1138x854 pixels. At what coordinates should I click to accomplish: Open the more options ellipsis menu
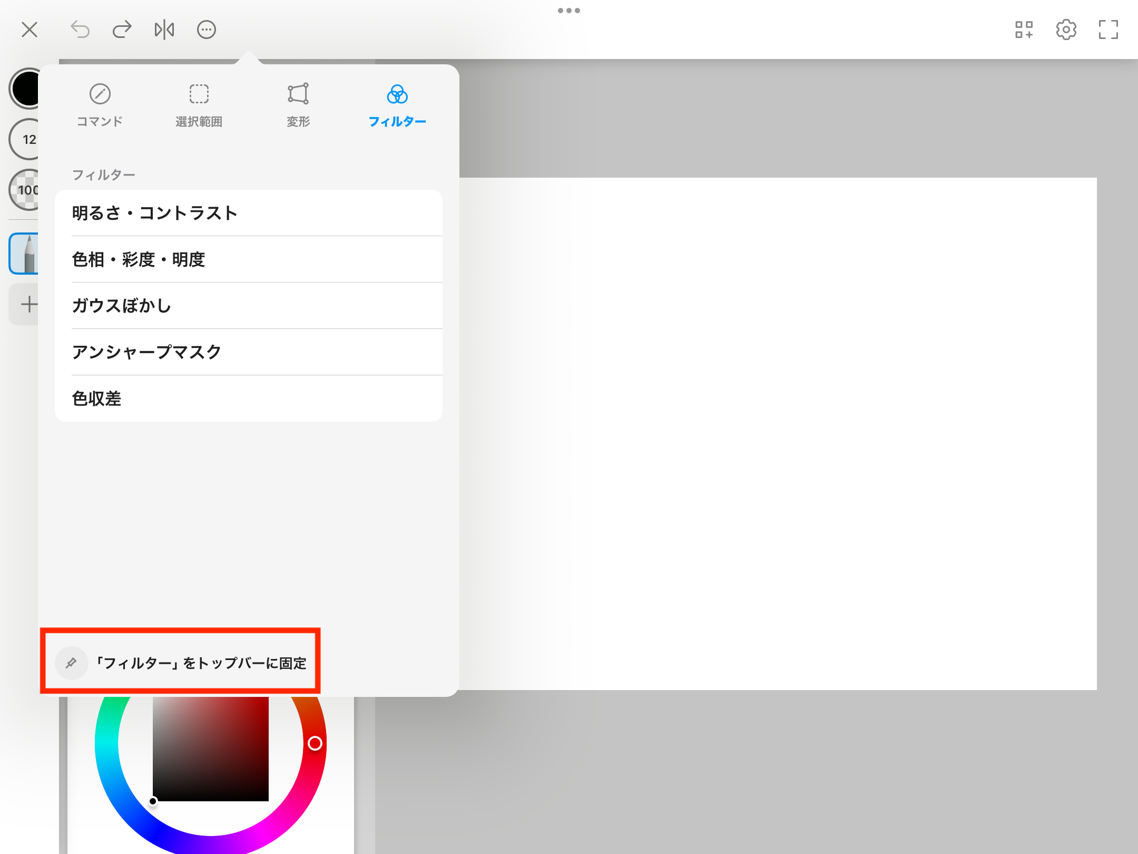click(207, 30)
